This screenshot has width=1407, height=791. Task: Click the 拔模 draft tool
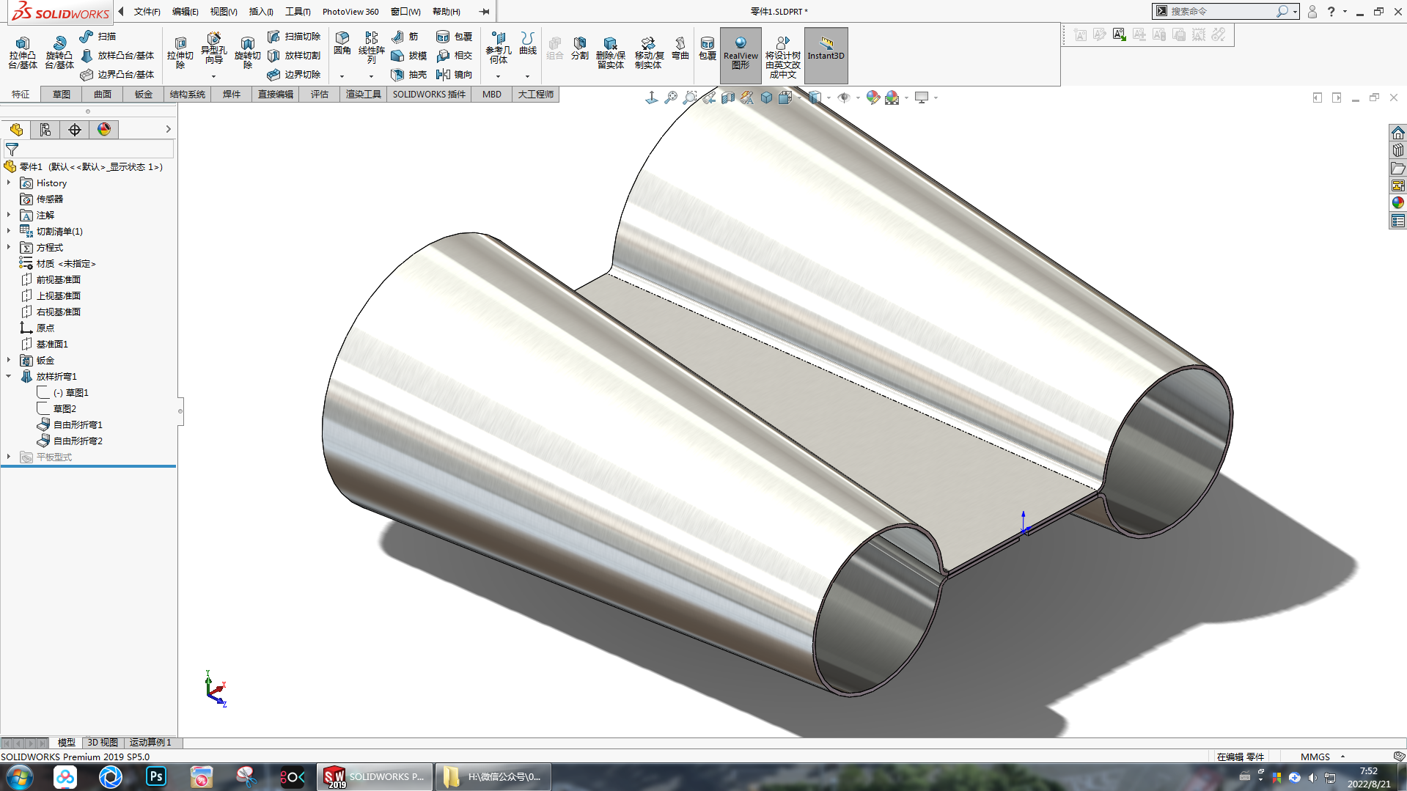coord(408,55)
